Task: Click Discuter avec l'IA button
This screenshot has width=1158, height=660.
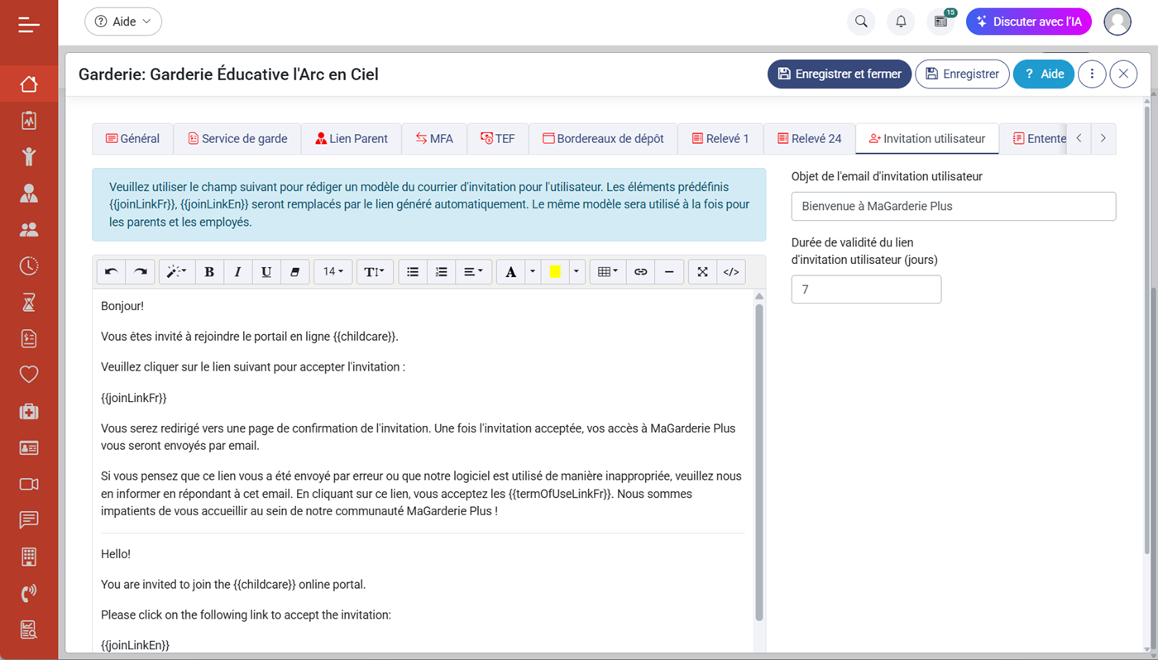Action: (x=1028, y=22)
